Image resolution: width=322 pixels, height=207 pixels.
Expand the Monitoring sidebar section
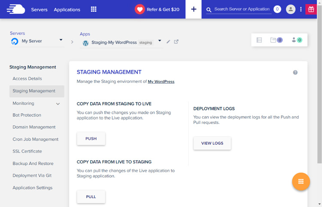[58, 104]
